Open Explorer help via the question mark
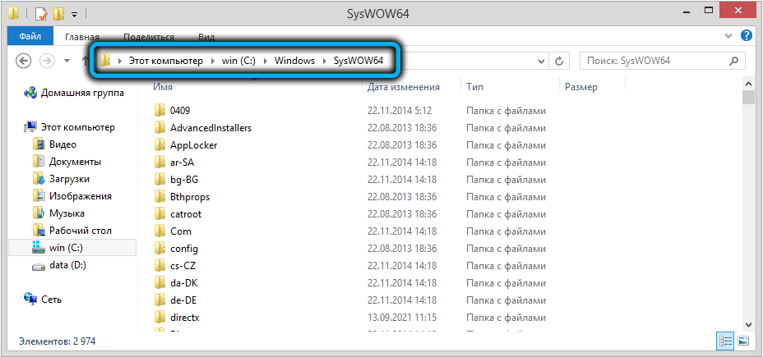The image size is (763, 357). (x=746, y=36)
